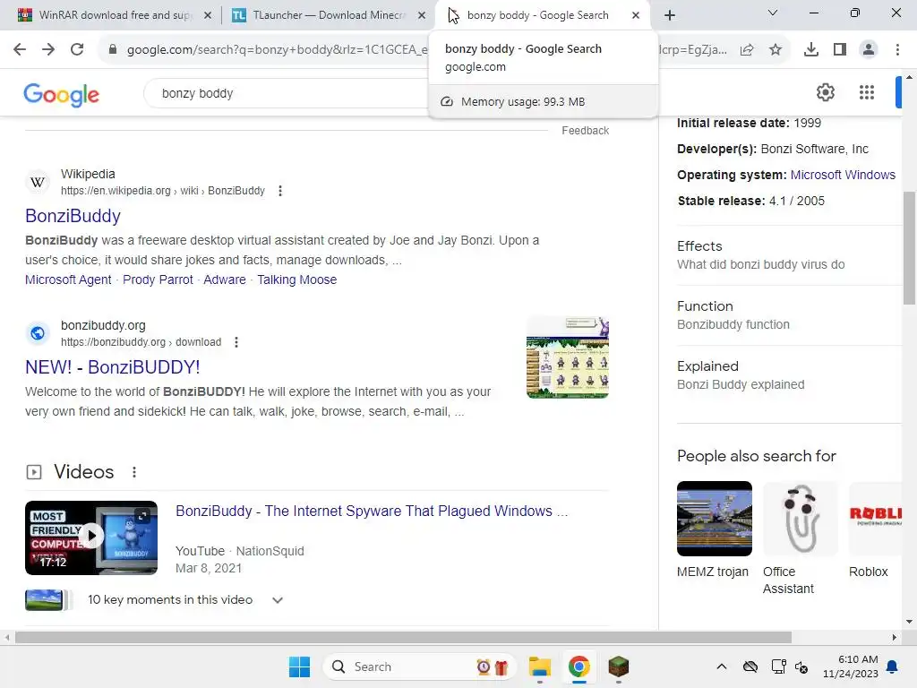The image size is (917, 688).
Task: Go back with the browser back arrow
Action: pyautogui.click(x=20, y=50)
